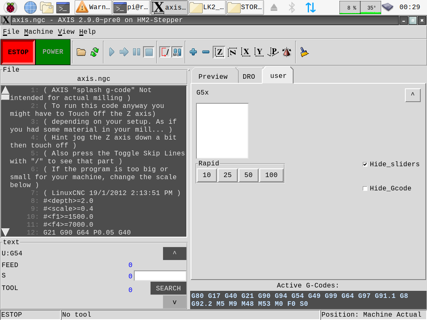Open the View menu
This screenshot has width=427, height=320.
tap(66, 32)
